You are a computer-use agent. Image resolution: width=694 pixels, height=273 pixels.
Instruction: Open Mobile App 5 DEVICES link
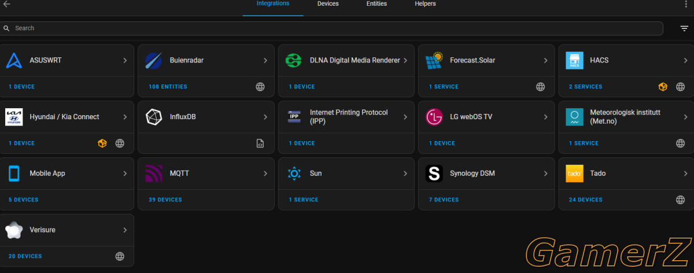click(x=24, y=200)
